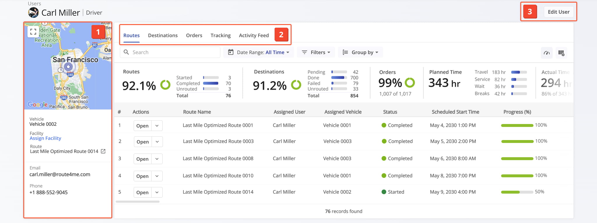Expand the Group by dropdown
This screenshot has height=223, width=597.
click(360, 52)
